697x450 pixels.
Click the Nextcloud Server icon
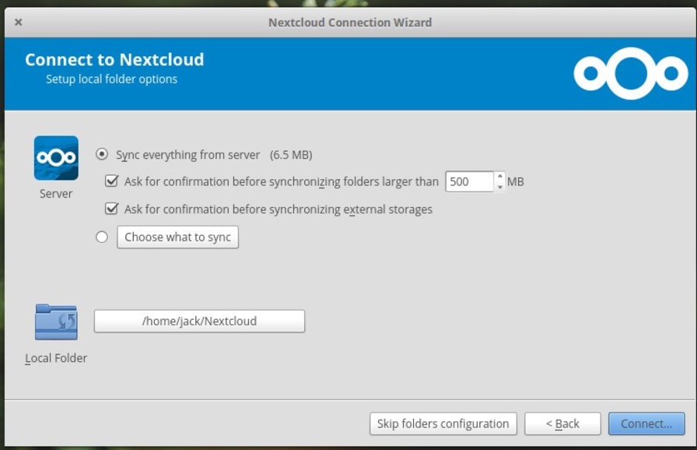click(x=56, y=158)
